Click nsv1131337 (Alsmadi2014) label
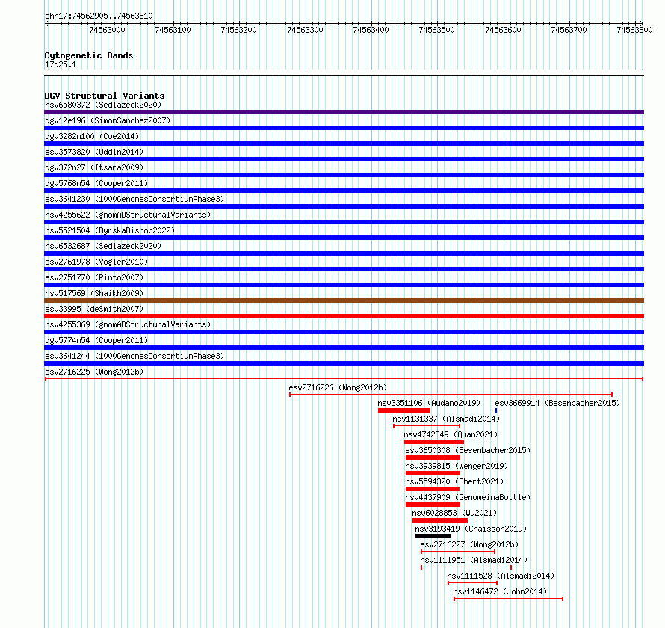 point(446,419)
